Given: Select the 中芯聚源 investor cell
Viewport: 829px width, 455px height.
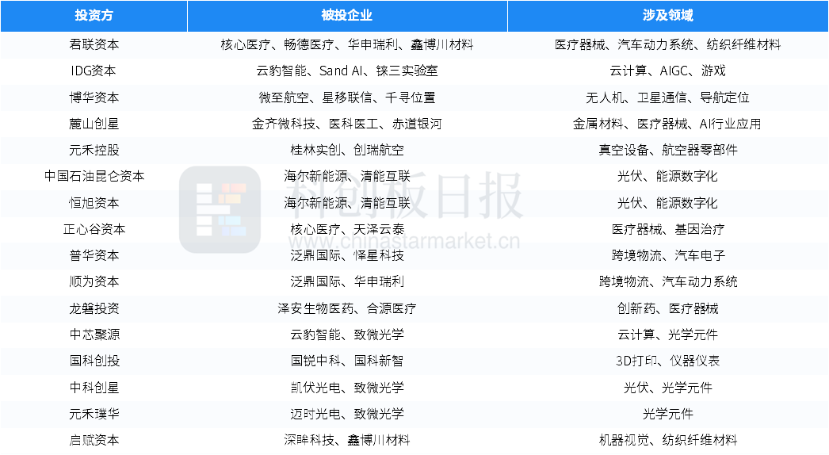Looking at the screenshot, I should 94,335.
